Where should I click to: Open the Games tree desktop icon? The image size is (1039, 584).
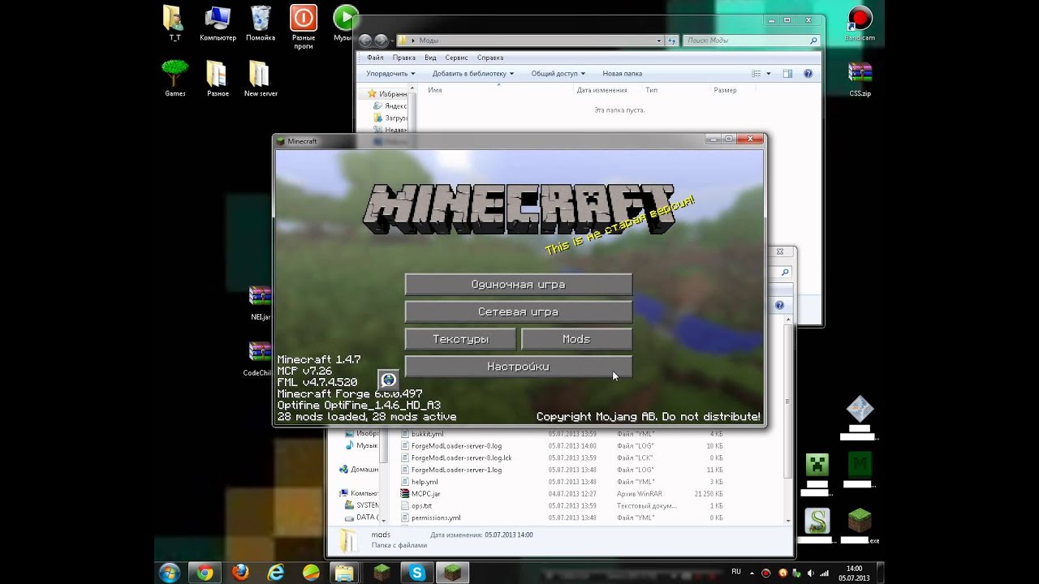pyautogui.click(x=175, y=78)
